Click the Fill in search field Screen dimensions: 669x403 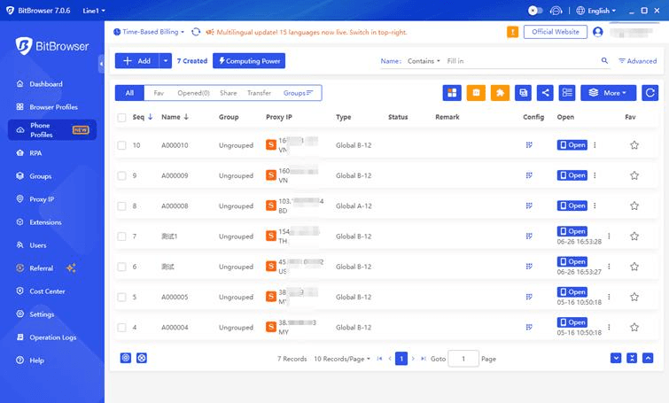[518, 61]
